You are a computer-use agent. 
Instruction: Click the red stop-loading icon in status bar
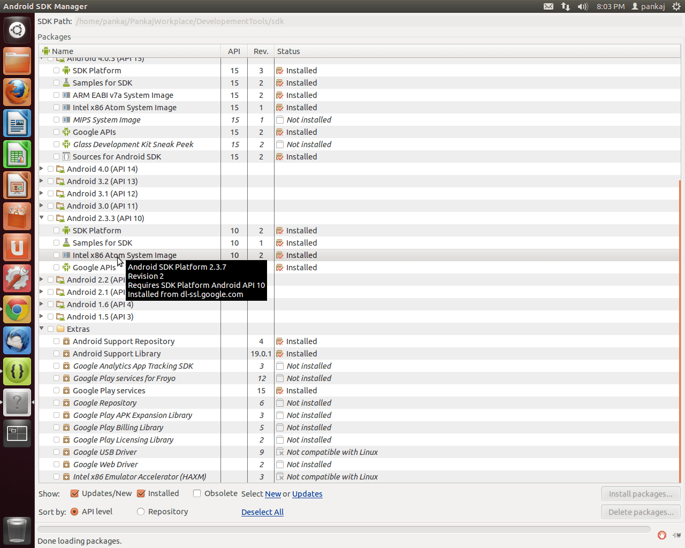[662, 535]
